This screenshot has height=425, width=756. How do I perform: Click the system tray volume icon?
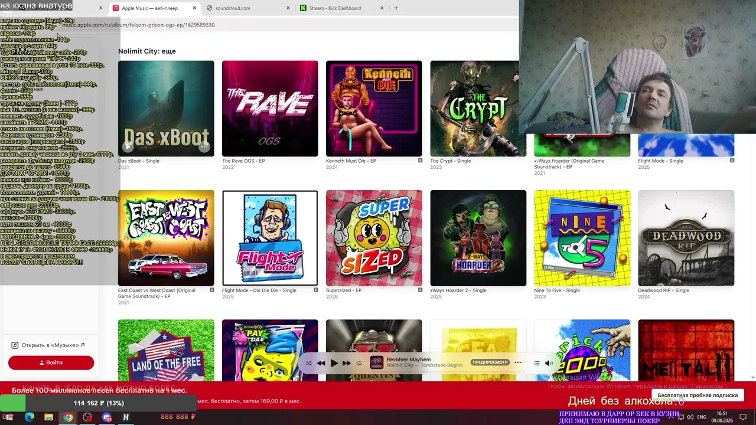coord(690,417)
